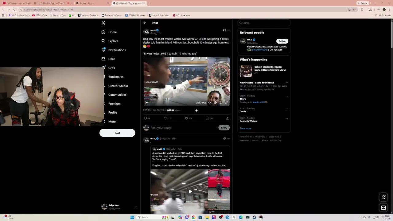Open account menu dots beside izi prime
The width and height of the screenshot is (393, 221).
[136, 207]
